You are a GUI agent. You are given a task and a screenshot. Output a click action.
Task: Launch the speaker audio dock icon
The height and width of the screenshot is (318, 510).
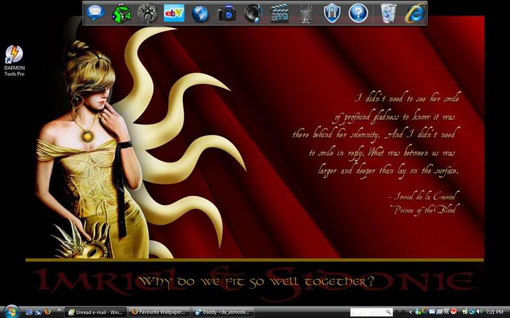tap(253, 13)
